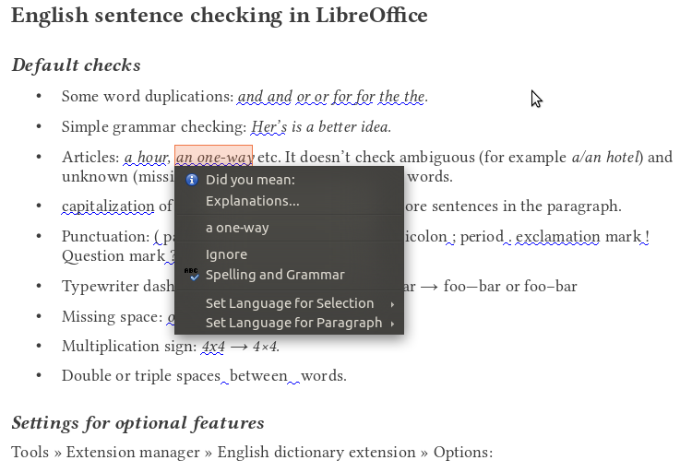The height and width of the screenshot is (472, 680).
Task: Apply the "a one-way" correction suggestion
Action: pyautogui.click(x=237, y=228)
